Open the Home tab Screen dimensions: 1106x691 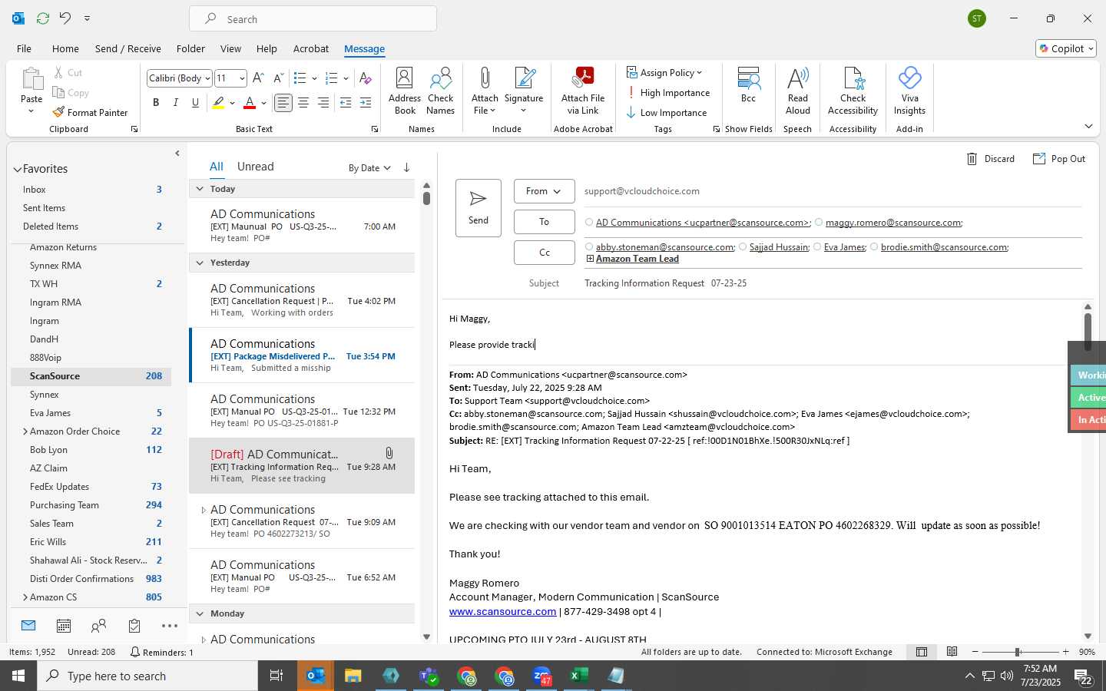pos(65,48)
